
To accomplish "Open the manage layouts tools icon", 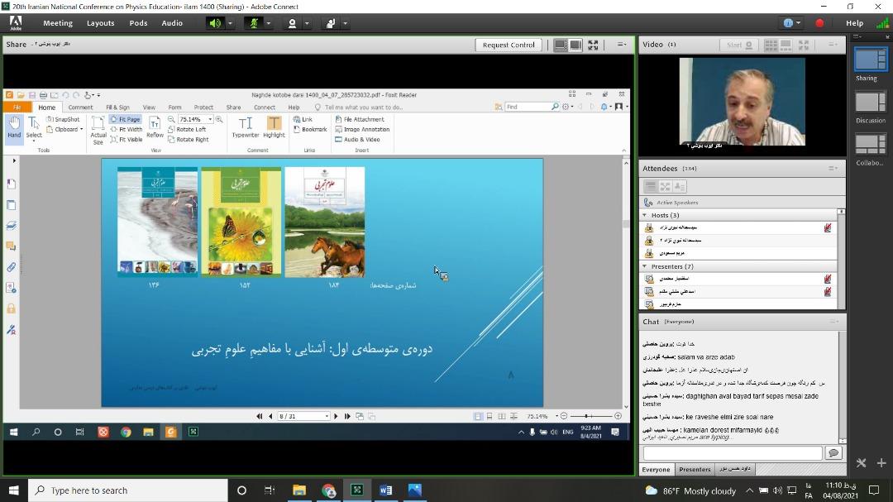I will pos(861,463).
